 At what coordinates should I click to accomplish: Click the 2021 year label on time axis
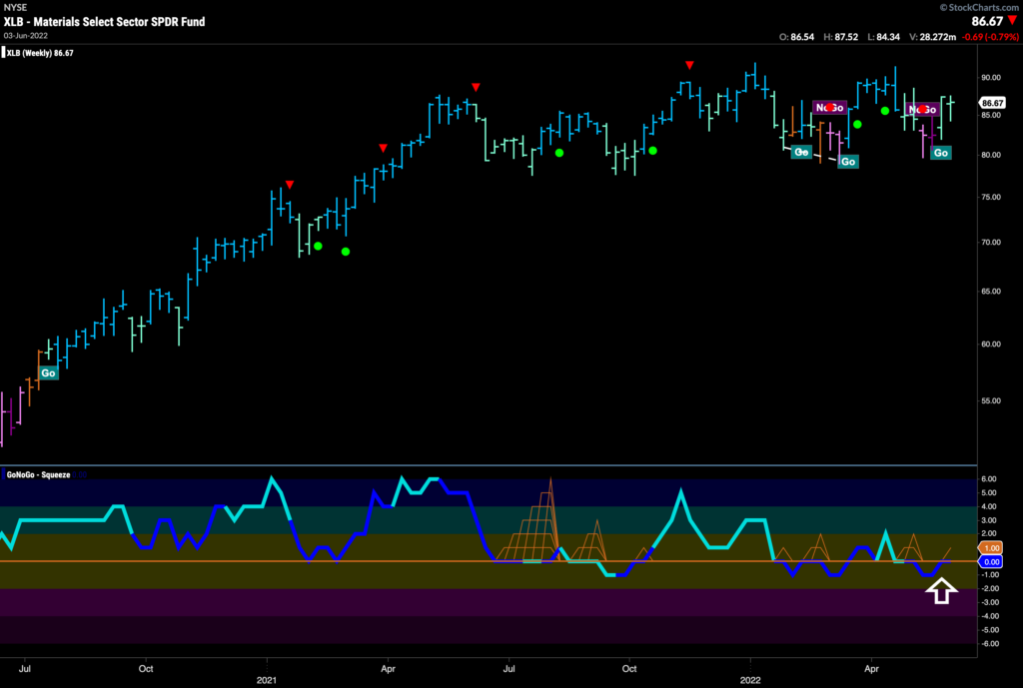click(x=266, y=680)
